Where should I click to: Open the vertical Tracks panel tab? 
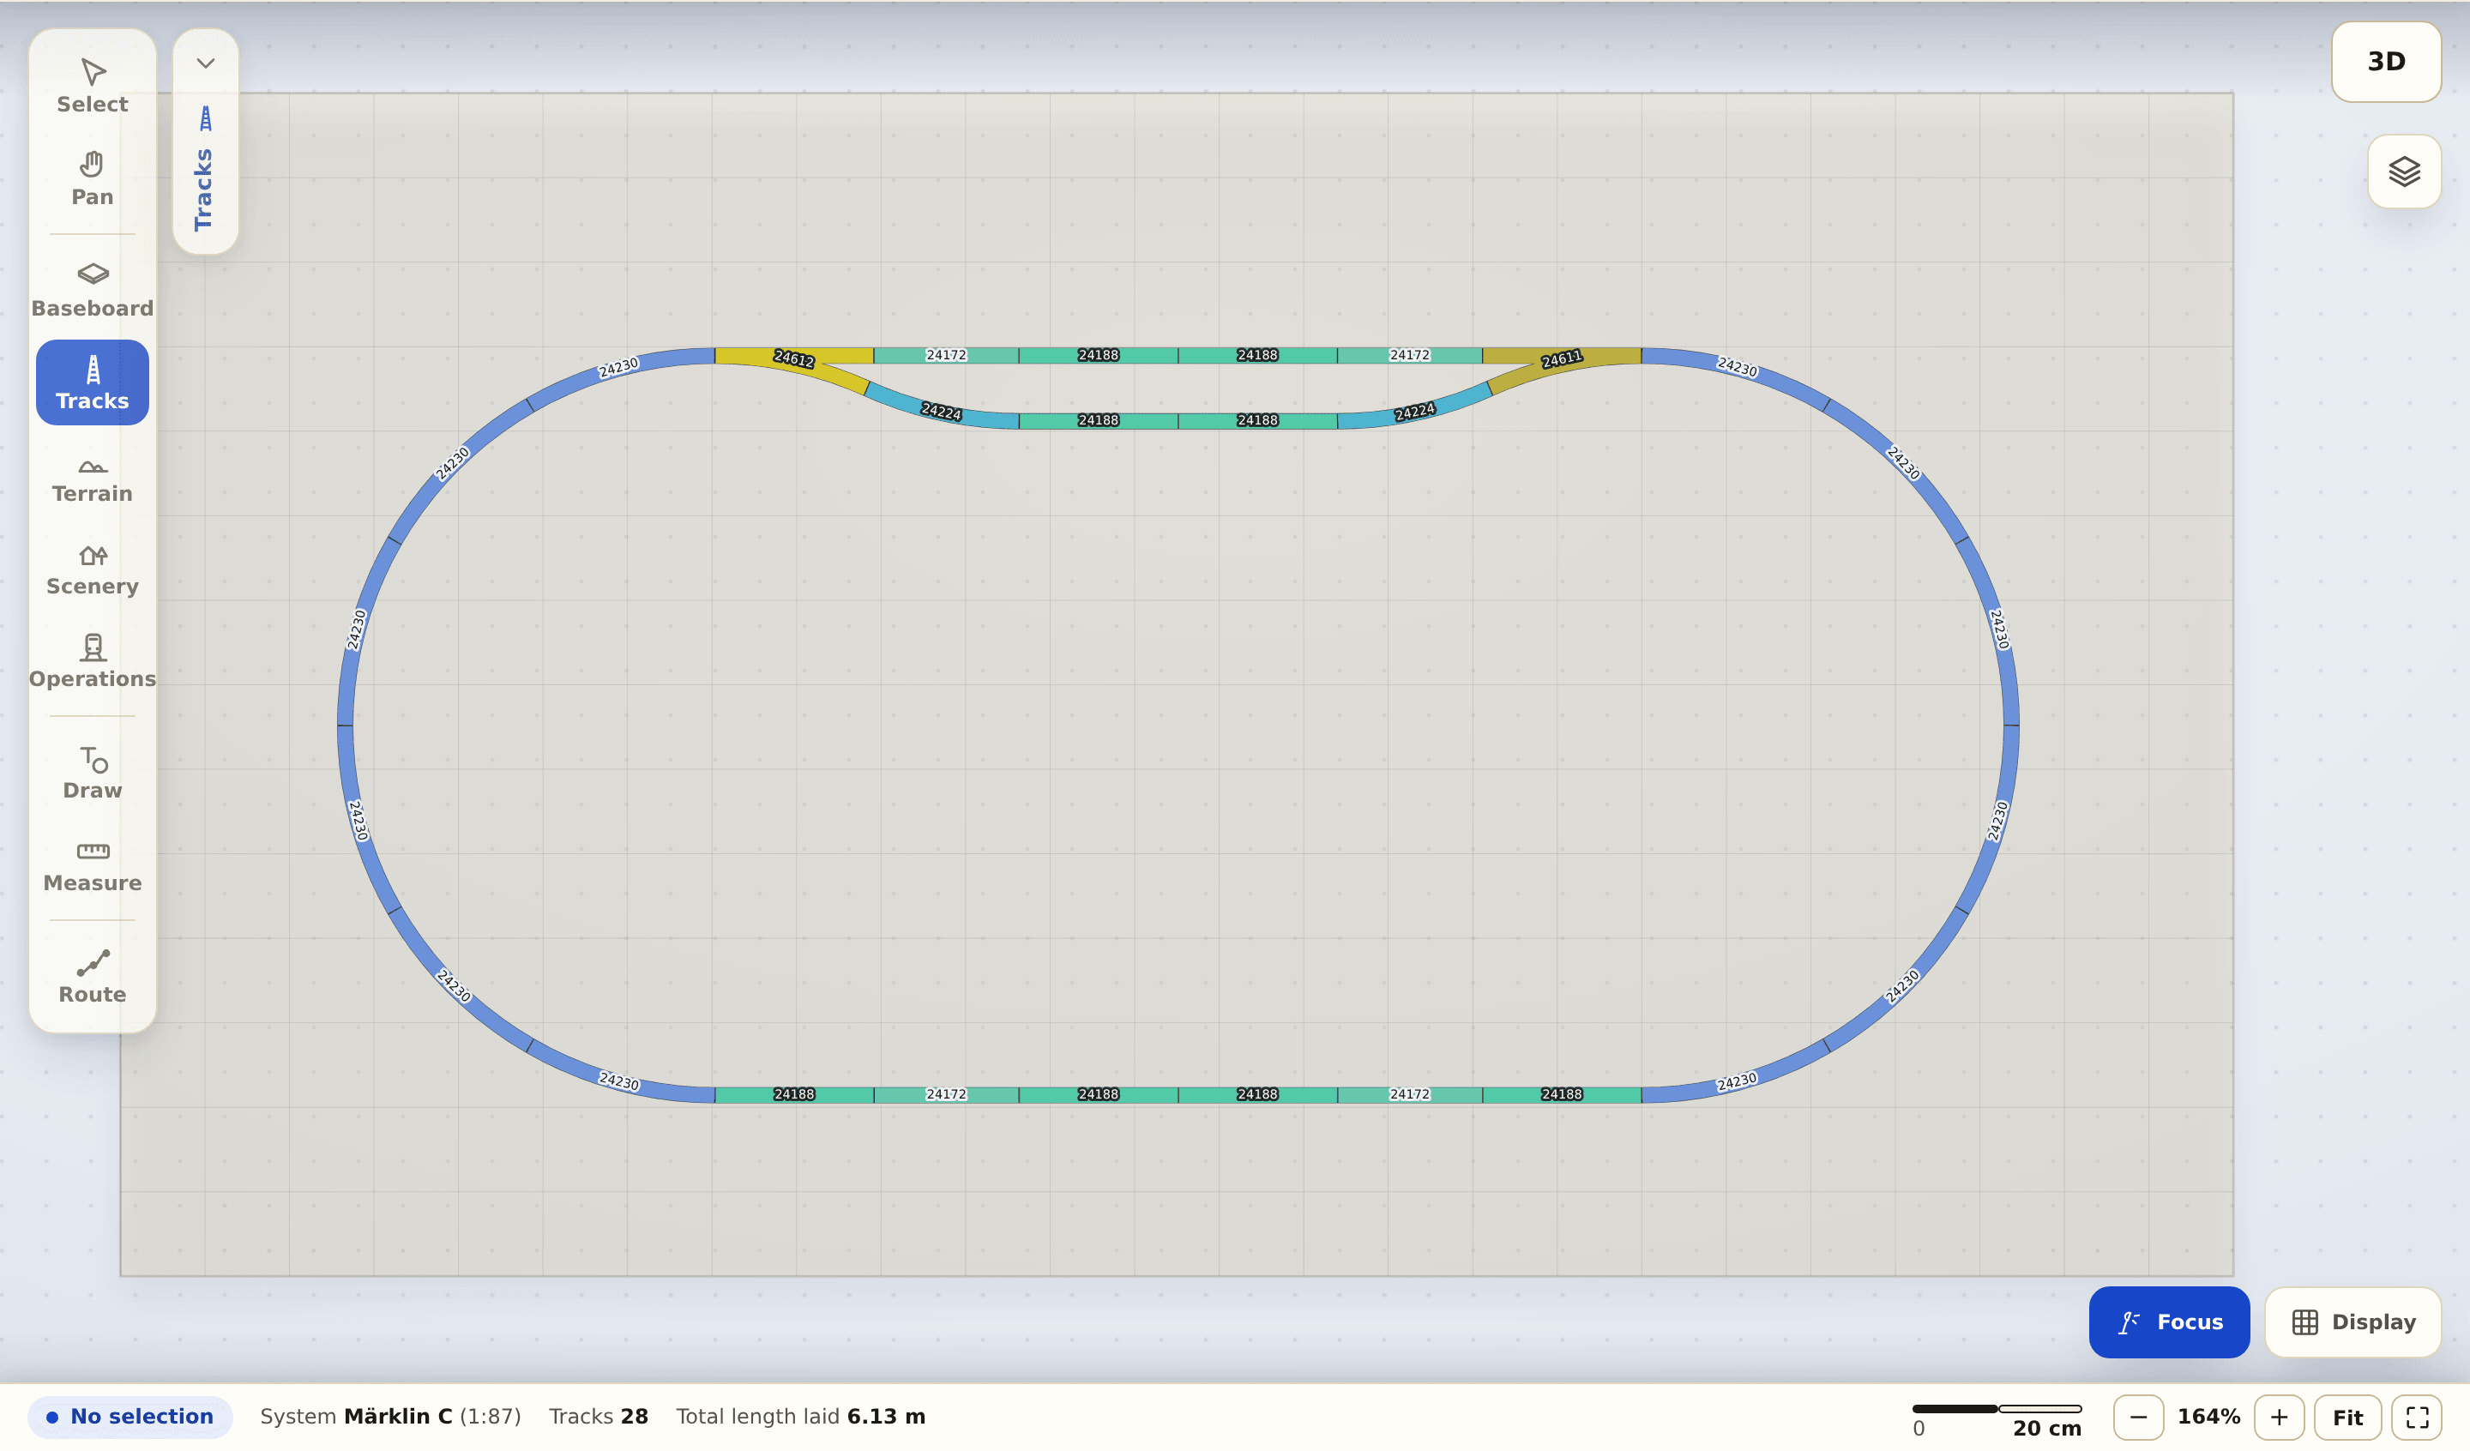[x=205, y=169]
